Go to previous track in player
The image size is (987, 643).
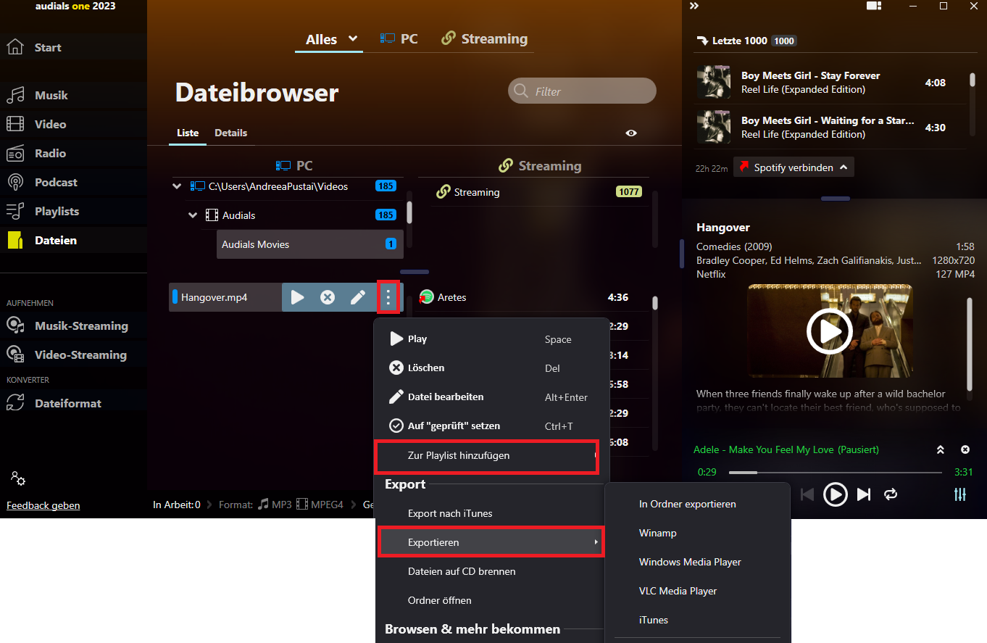(x=807, y=494)
